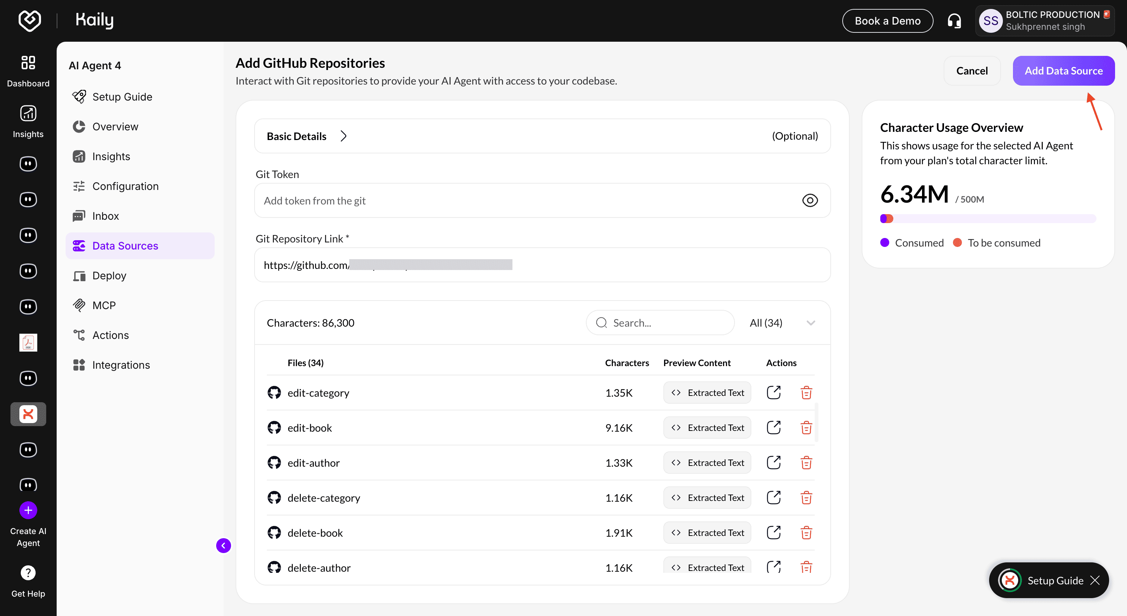Open the MCP menu item
This screenshot has height=616, width=1127.
[104, 305]
